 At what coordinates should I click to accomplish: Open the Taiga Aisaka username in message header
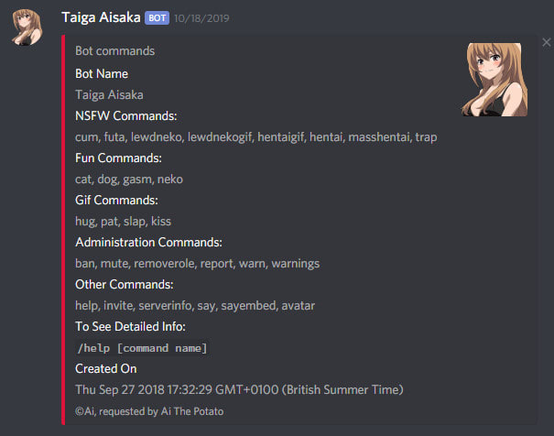click(x=101, y=17)
